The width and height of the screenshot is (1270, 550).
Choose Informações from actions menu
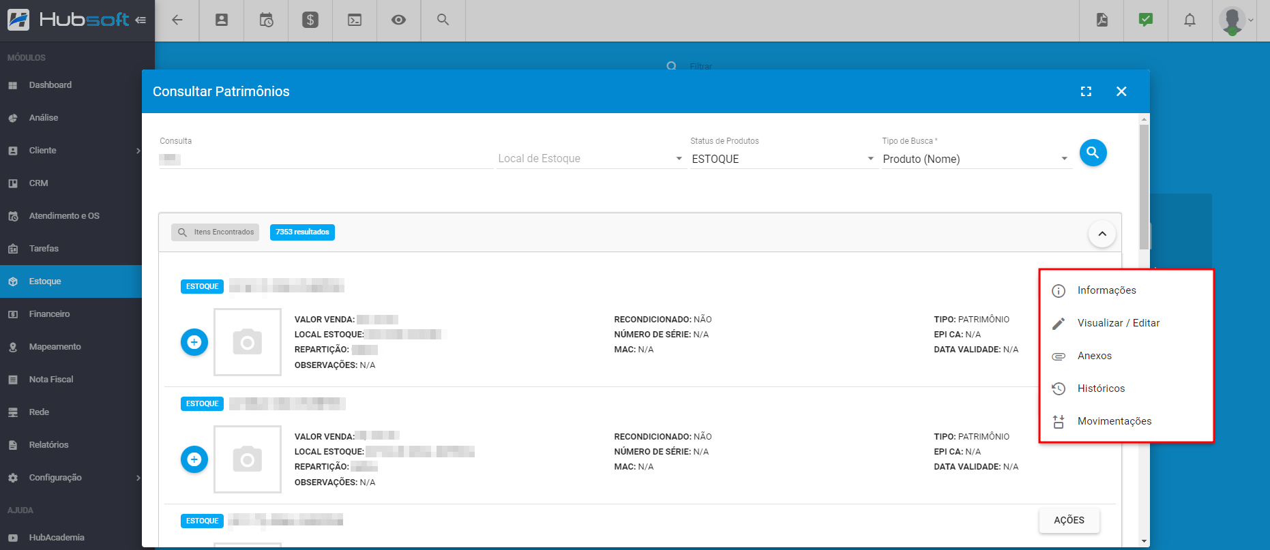(x=1126, y=290)
